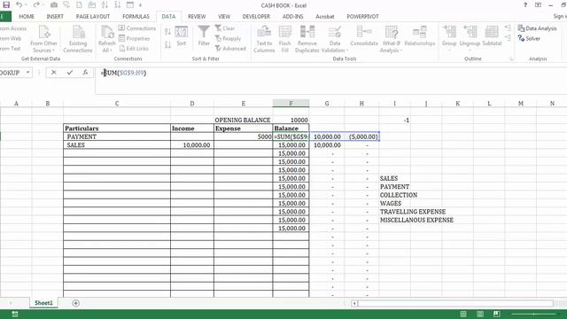Open Advanced filter options
The width and height of the screenshot is (567, 319).
[x=230, y=49]
